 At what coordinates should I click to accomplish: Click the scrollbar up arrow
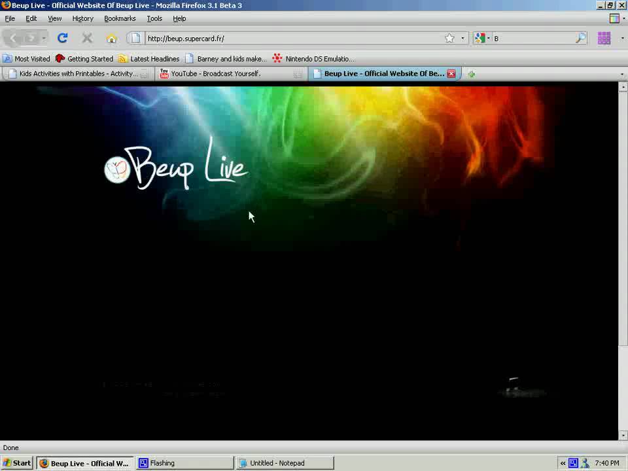[623, 87]
